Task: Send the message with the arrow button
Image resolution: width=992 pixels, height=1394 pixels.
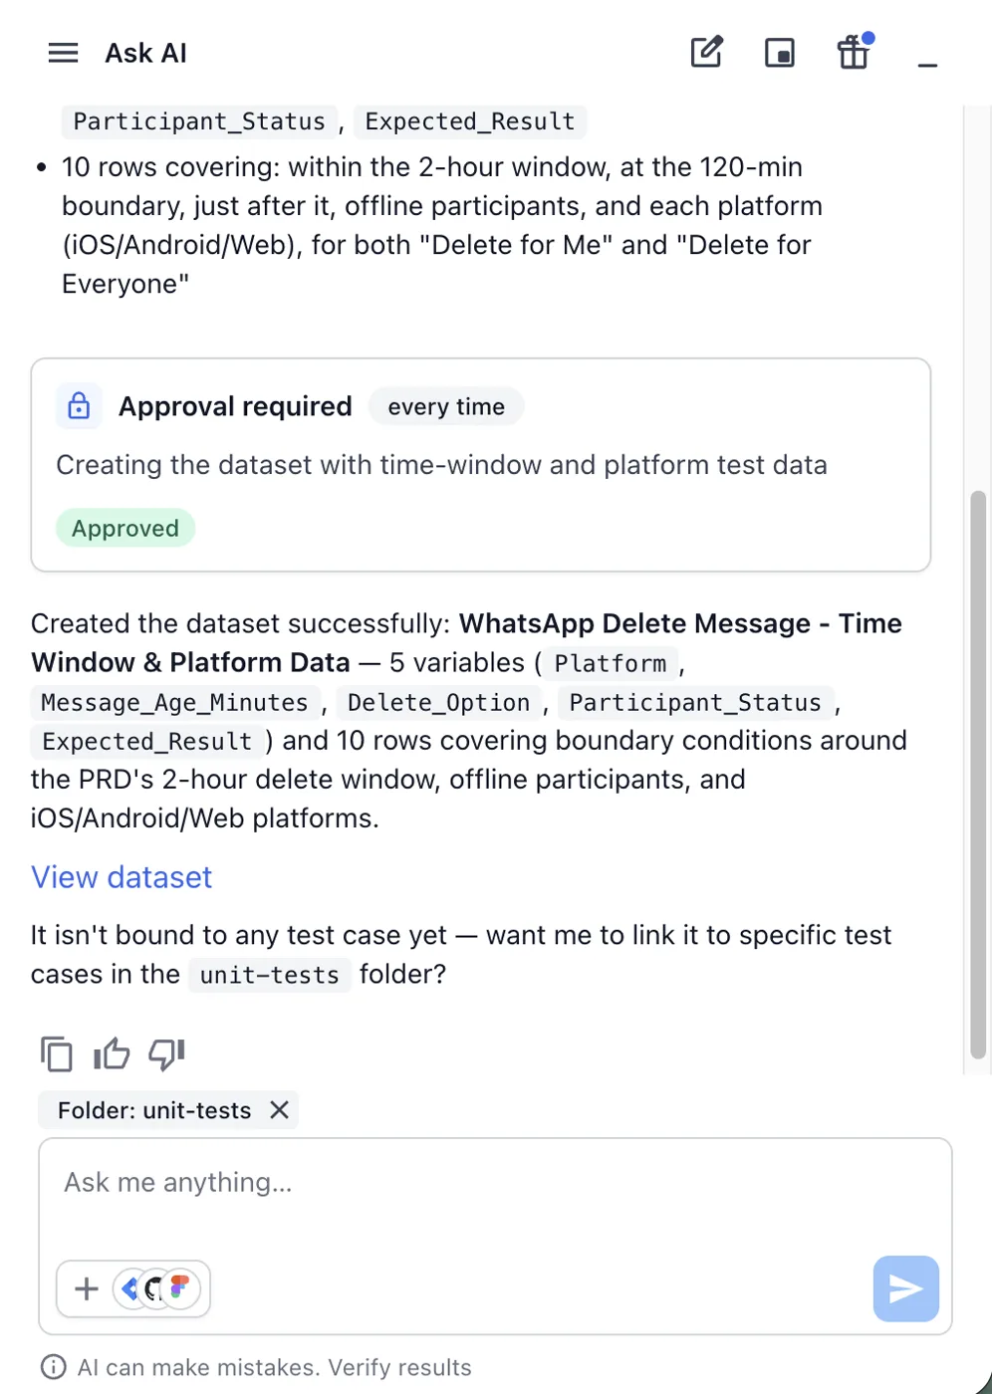Action: (905, 1288)
